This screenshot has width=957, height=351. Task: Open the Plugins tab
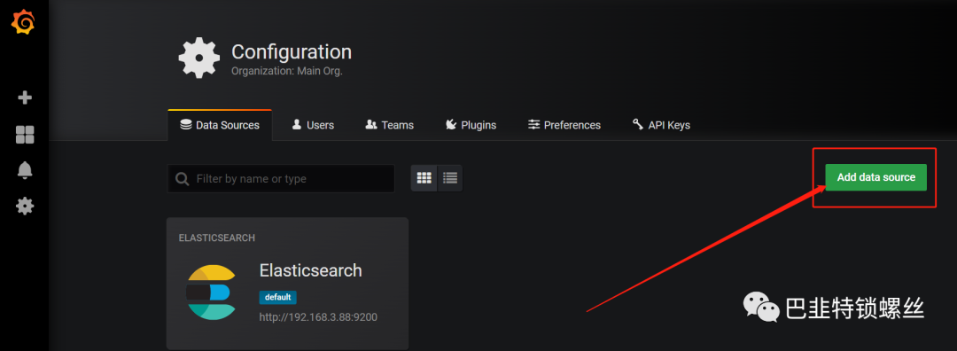[x=471, y=125]
